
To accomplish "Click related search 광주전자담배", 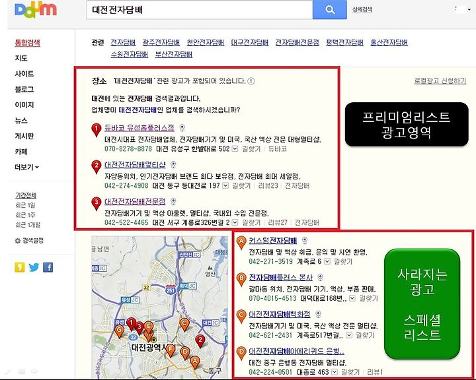I will (x=161, y=42).
